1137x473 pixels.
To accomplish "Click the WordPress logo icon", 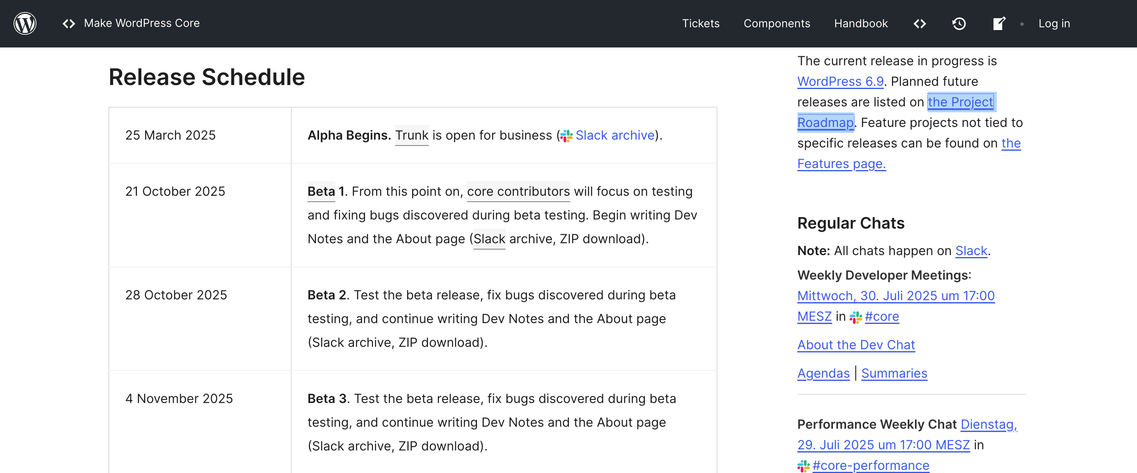I will click(x=25, y=23).
